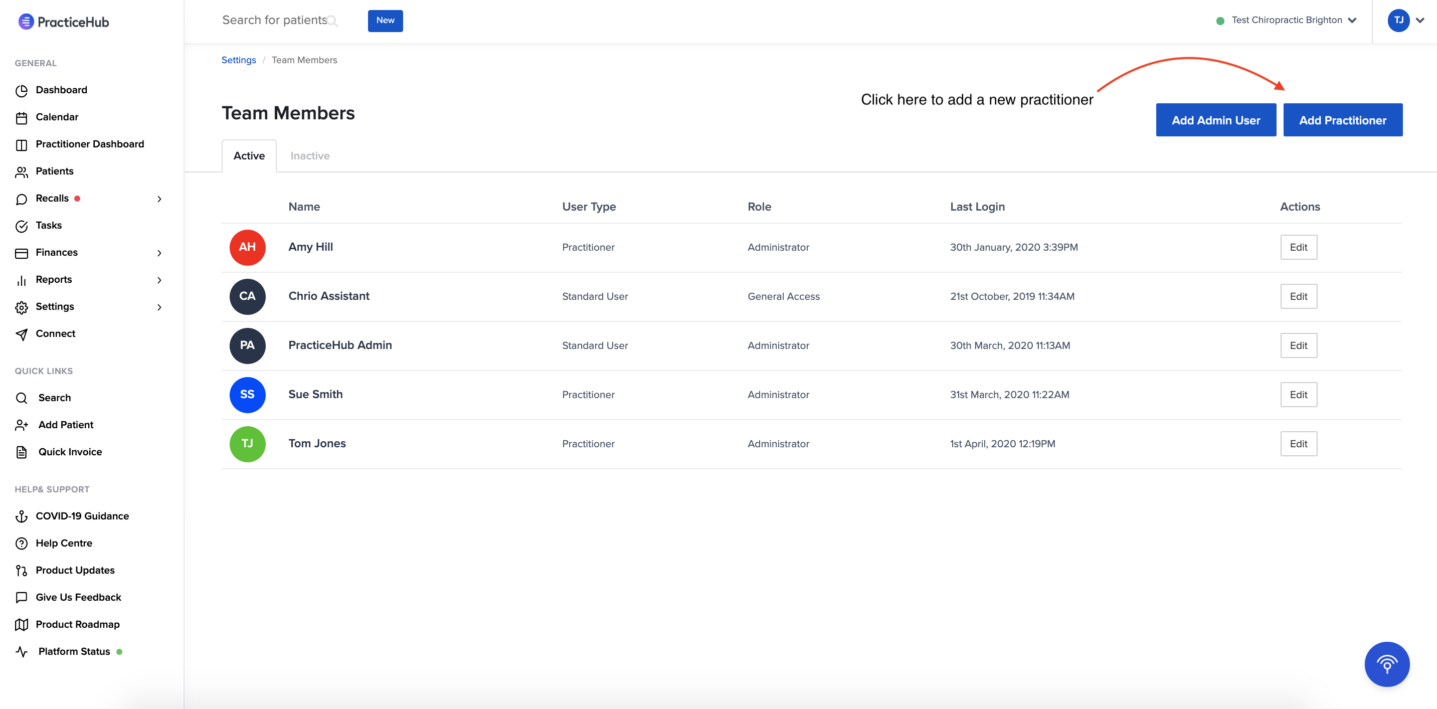1437x709 pixels.
Task: Click the Tasks checkmark circle icon
Action: [x=22, y=226]
